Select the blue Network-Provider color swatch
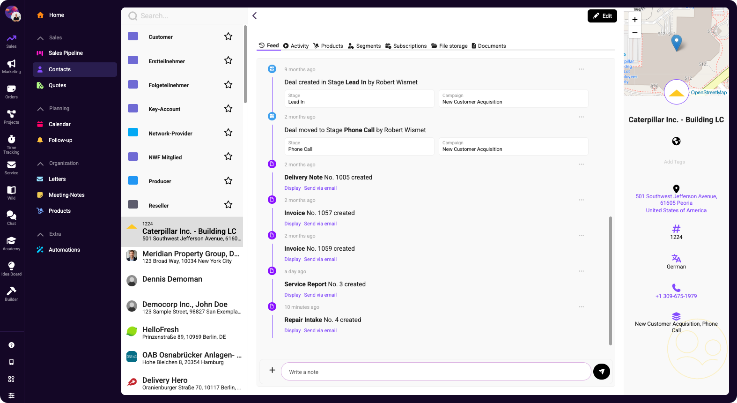 click(133, 132)
